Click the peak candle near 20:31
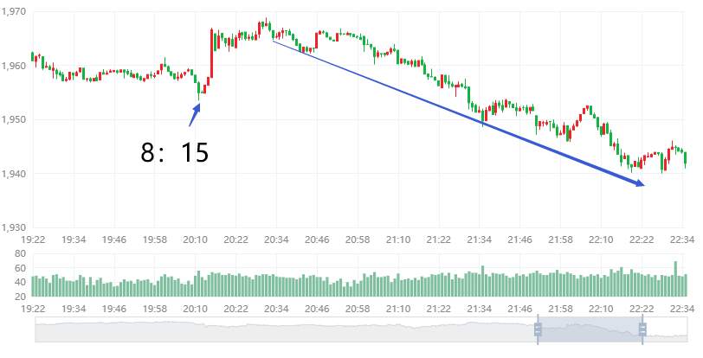The image size is (703, 358). tap(266, 22)
